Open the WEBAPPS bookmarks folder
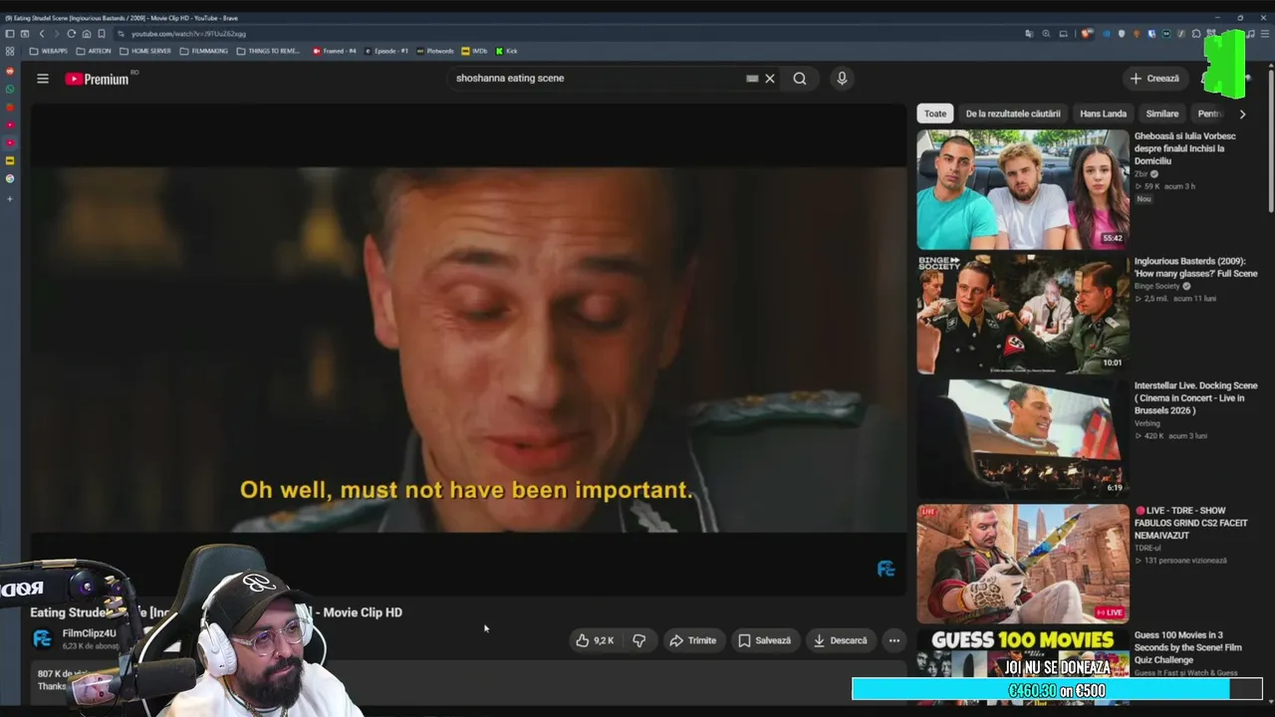 [48, 51]
